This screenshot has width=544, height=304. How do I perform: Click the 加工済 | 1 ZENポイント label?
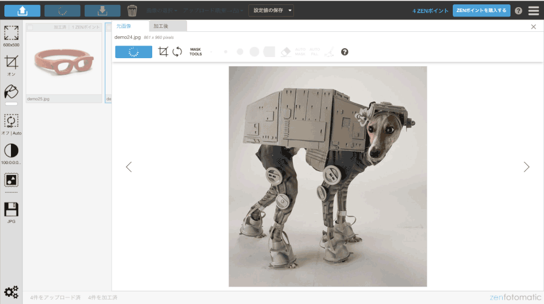point(77,27)
